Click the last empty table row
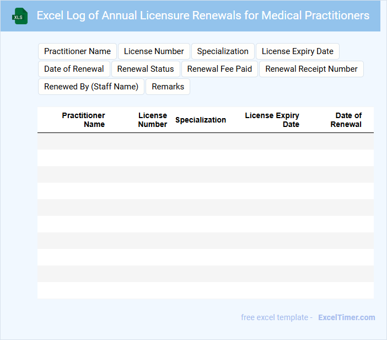Image resolution: width=387 pixels, height=340 pixels. point(206,290)
